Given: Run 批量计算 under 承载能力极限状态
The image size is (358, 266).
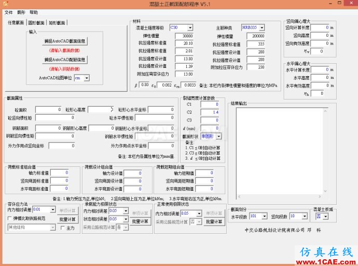Looking at the screenshot, I should pos(140,221).
